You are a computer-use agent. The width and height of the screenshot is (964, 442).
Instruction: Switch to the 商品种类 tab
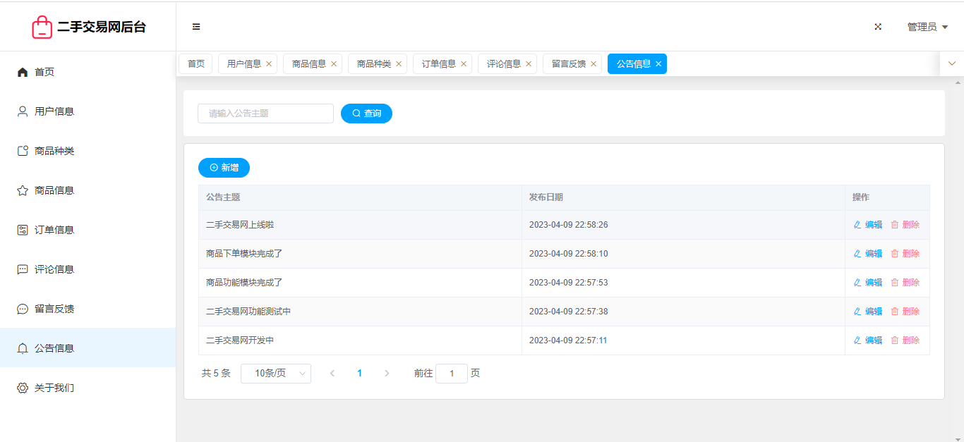373,64
